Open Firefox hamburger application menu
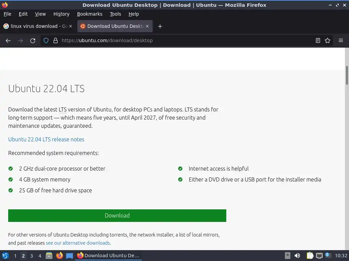Image resolution: width=349 pixels, height=261 pixels. [341, 40]
